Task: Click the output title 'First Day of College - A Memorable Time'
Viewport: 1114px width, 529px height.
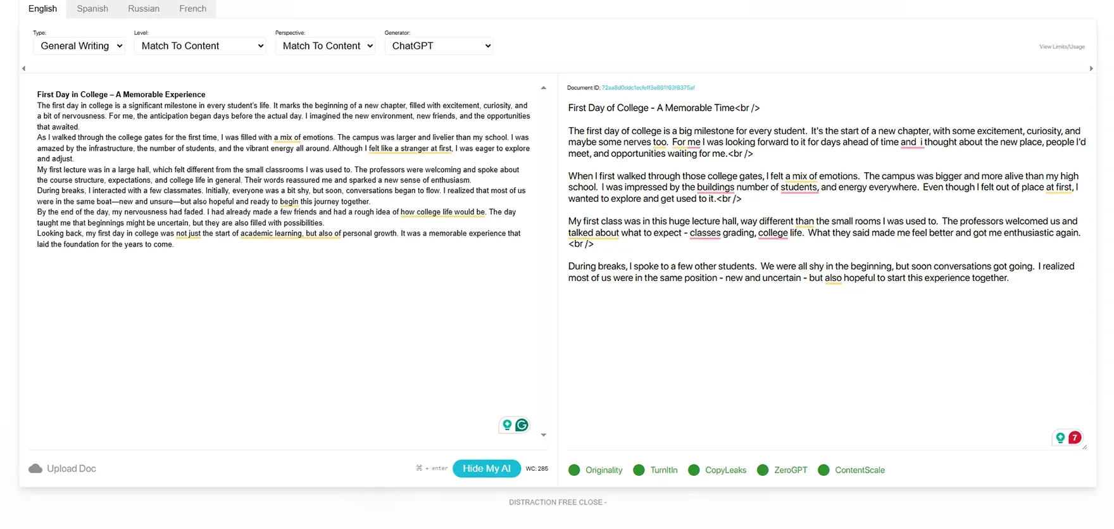Action: pos(651,108)
